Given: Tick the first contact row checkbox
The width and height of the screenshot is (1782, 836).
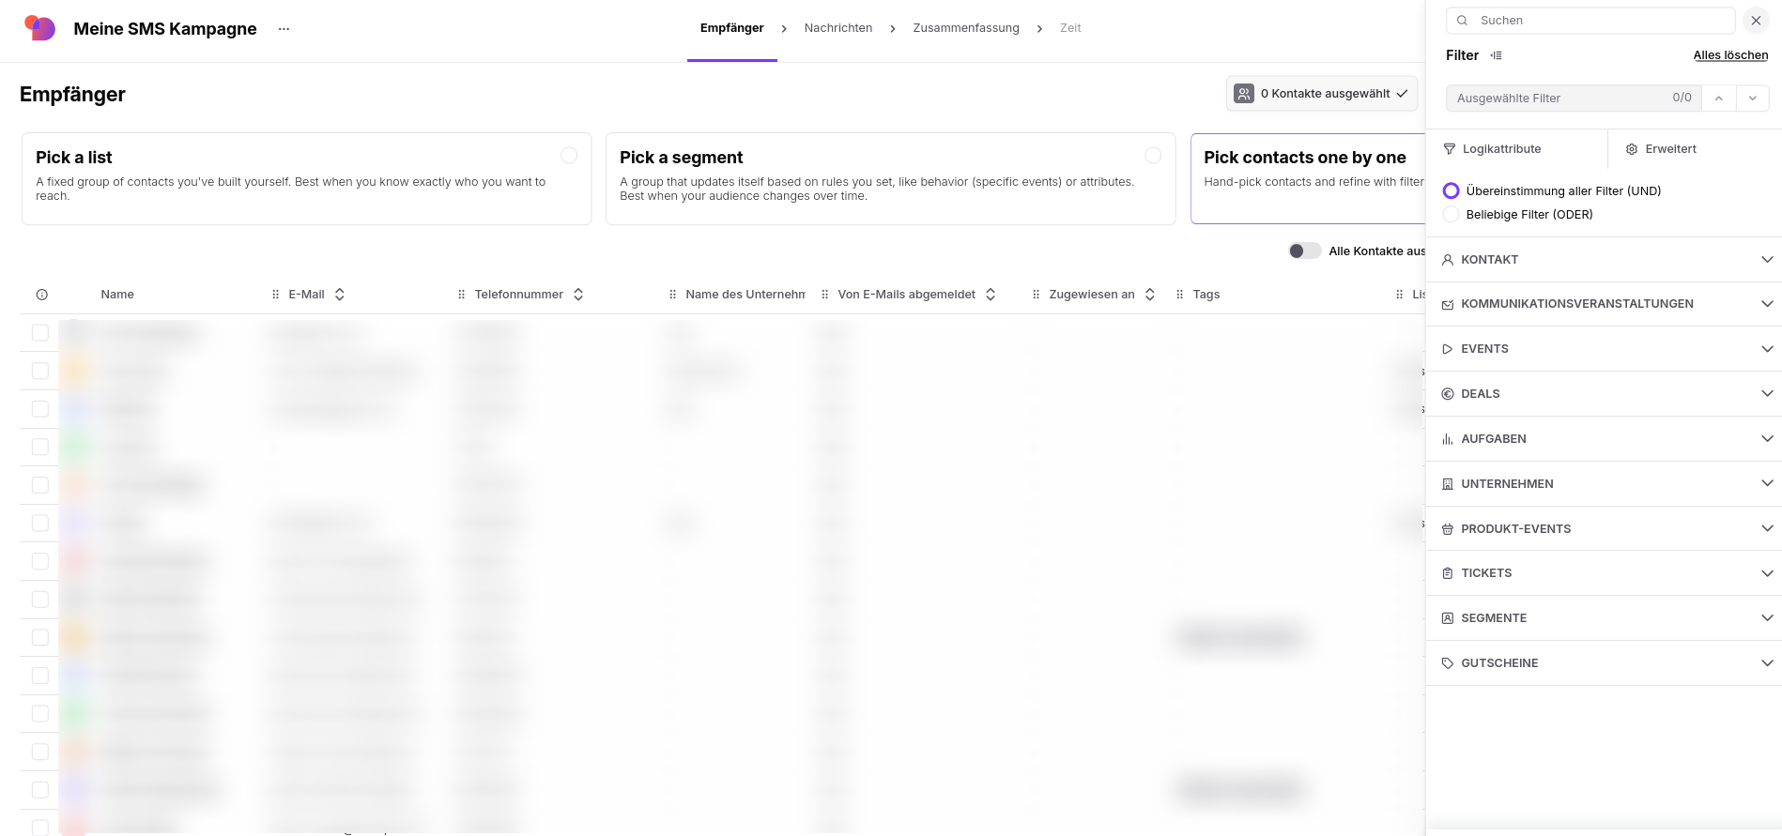Looking at the screenshot, I should (x=40, y=332).
